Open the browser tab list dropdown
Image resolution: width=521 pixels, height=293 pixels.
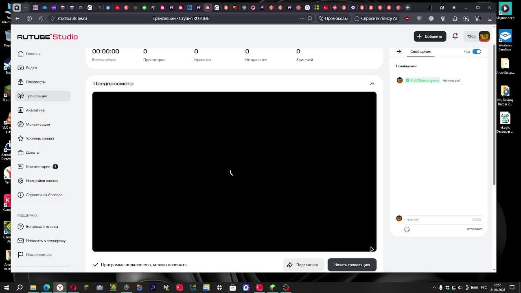26,7
